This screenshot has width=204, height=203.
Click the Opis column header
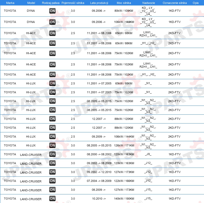pos(196,3)
